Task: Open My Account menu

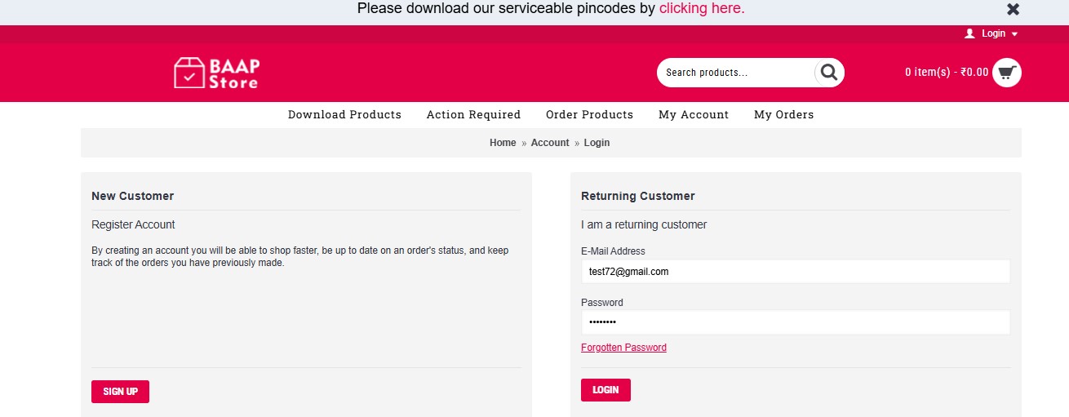Action: click(694, 115)
